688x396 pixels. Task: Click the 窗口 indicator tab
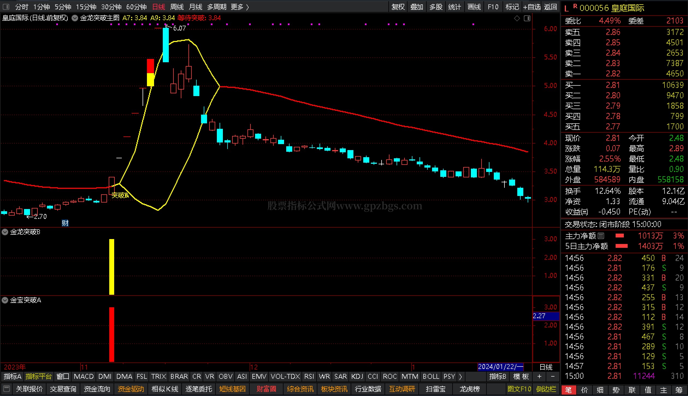63,377
